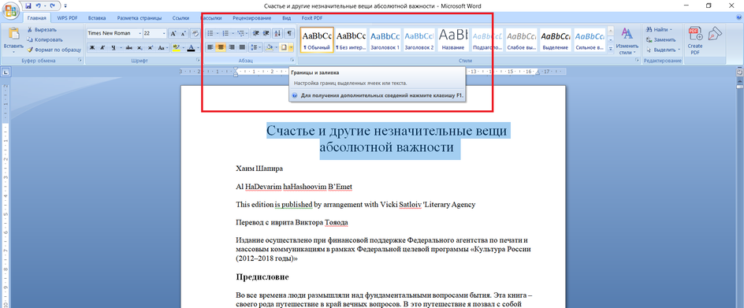The height and width of the screenshot is (308, 744).
Task: Toggle justify alignment
Action: pyautogui.click(x=243, y=47)
